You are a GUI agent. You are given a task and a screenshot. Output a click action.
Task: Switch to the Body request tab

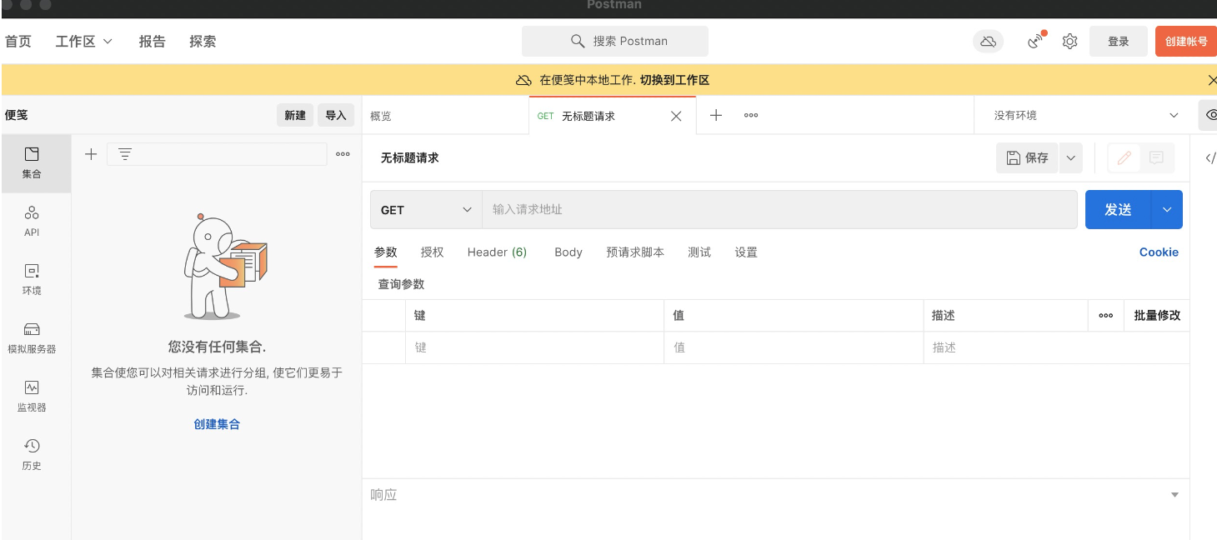[x=568, y=252]
